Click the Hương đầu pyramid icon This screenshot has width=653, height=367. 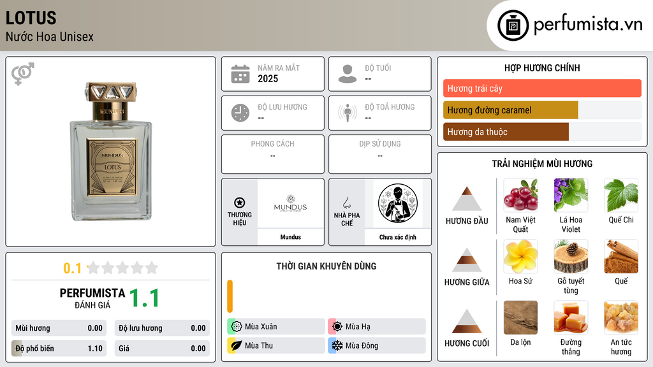coord(467,199)
